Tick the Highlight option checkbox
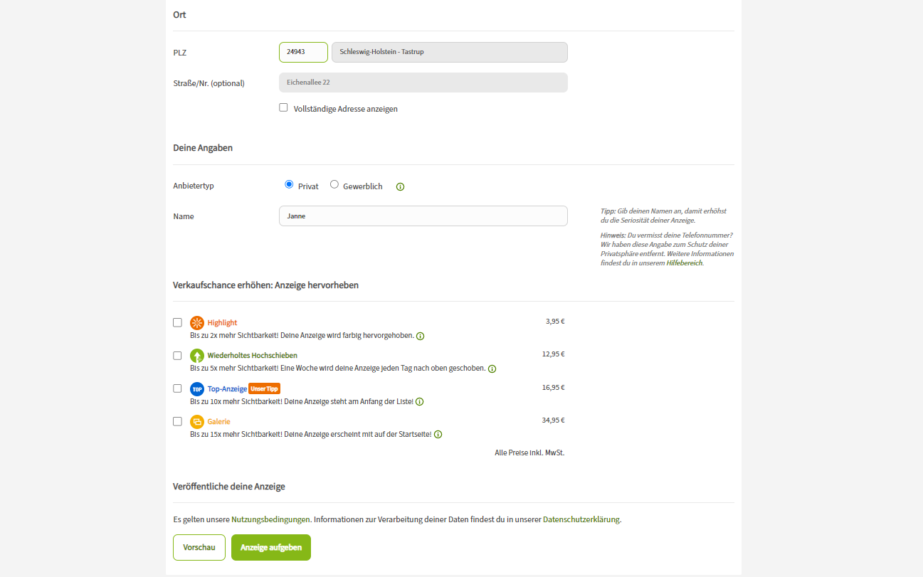The width and height of the screenshot is (923, 577). pos(177,322)
